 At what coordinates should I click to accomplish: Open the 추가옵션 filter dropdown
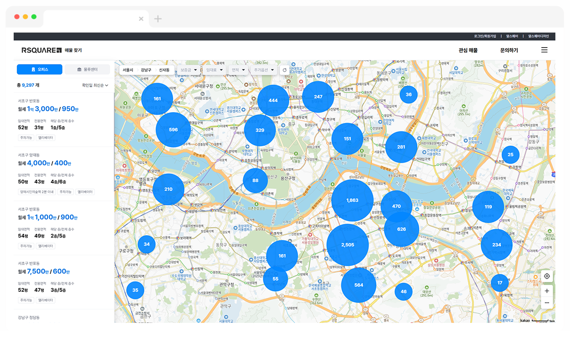264,70
